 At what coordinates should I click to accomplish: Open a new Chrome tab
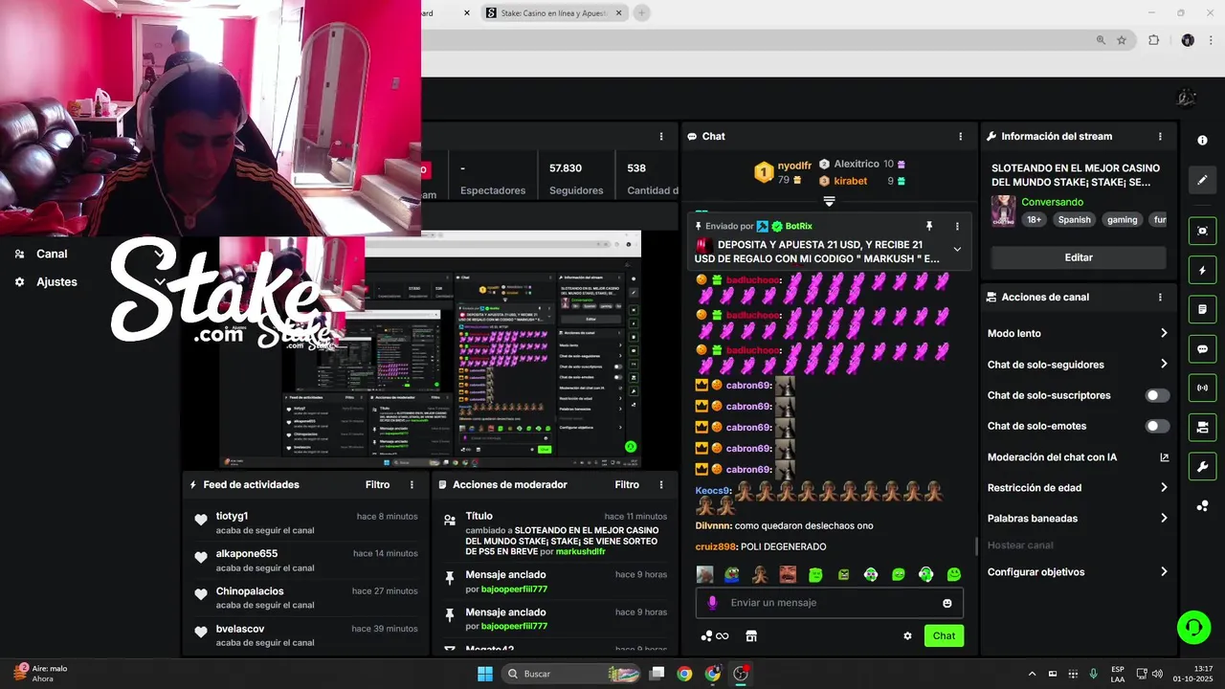pos(641,12)
